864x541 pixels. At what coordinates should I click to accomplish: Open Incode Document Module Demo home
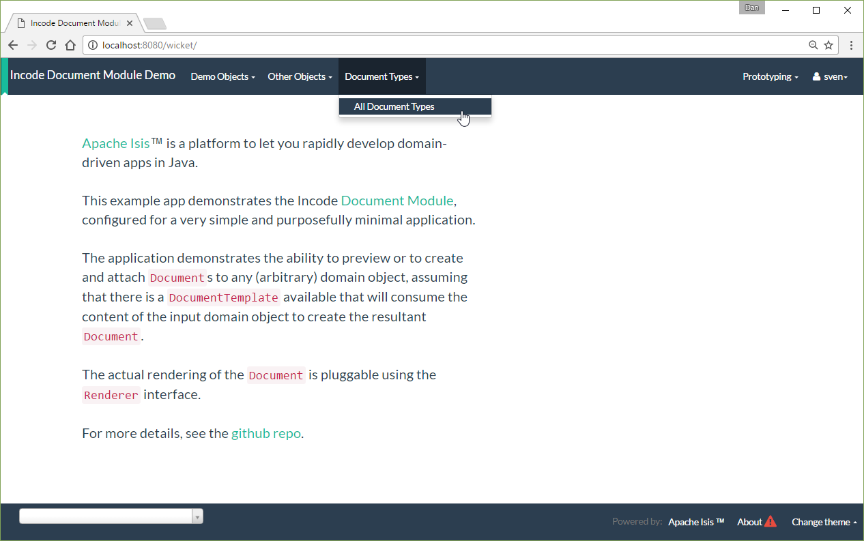click(x=93, y=76)
